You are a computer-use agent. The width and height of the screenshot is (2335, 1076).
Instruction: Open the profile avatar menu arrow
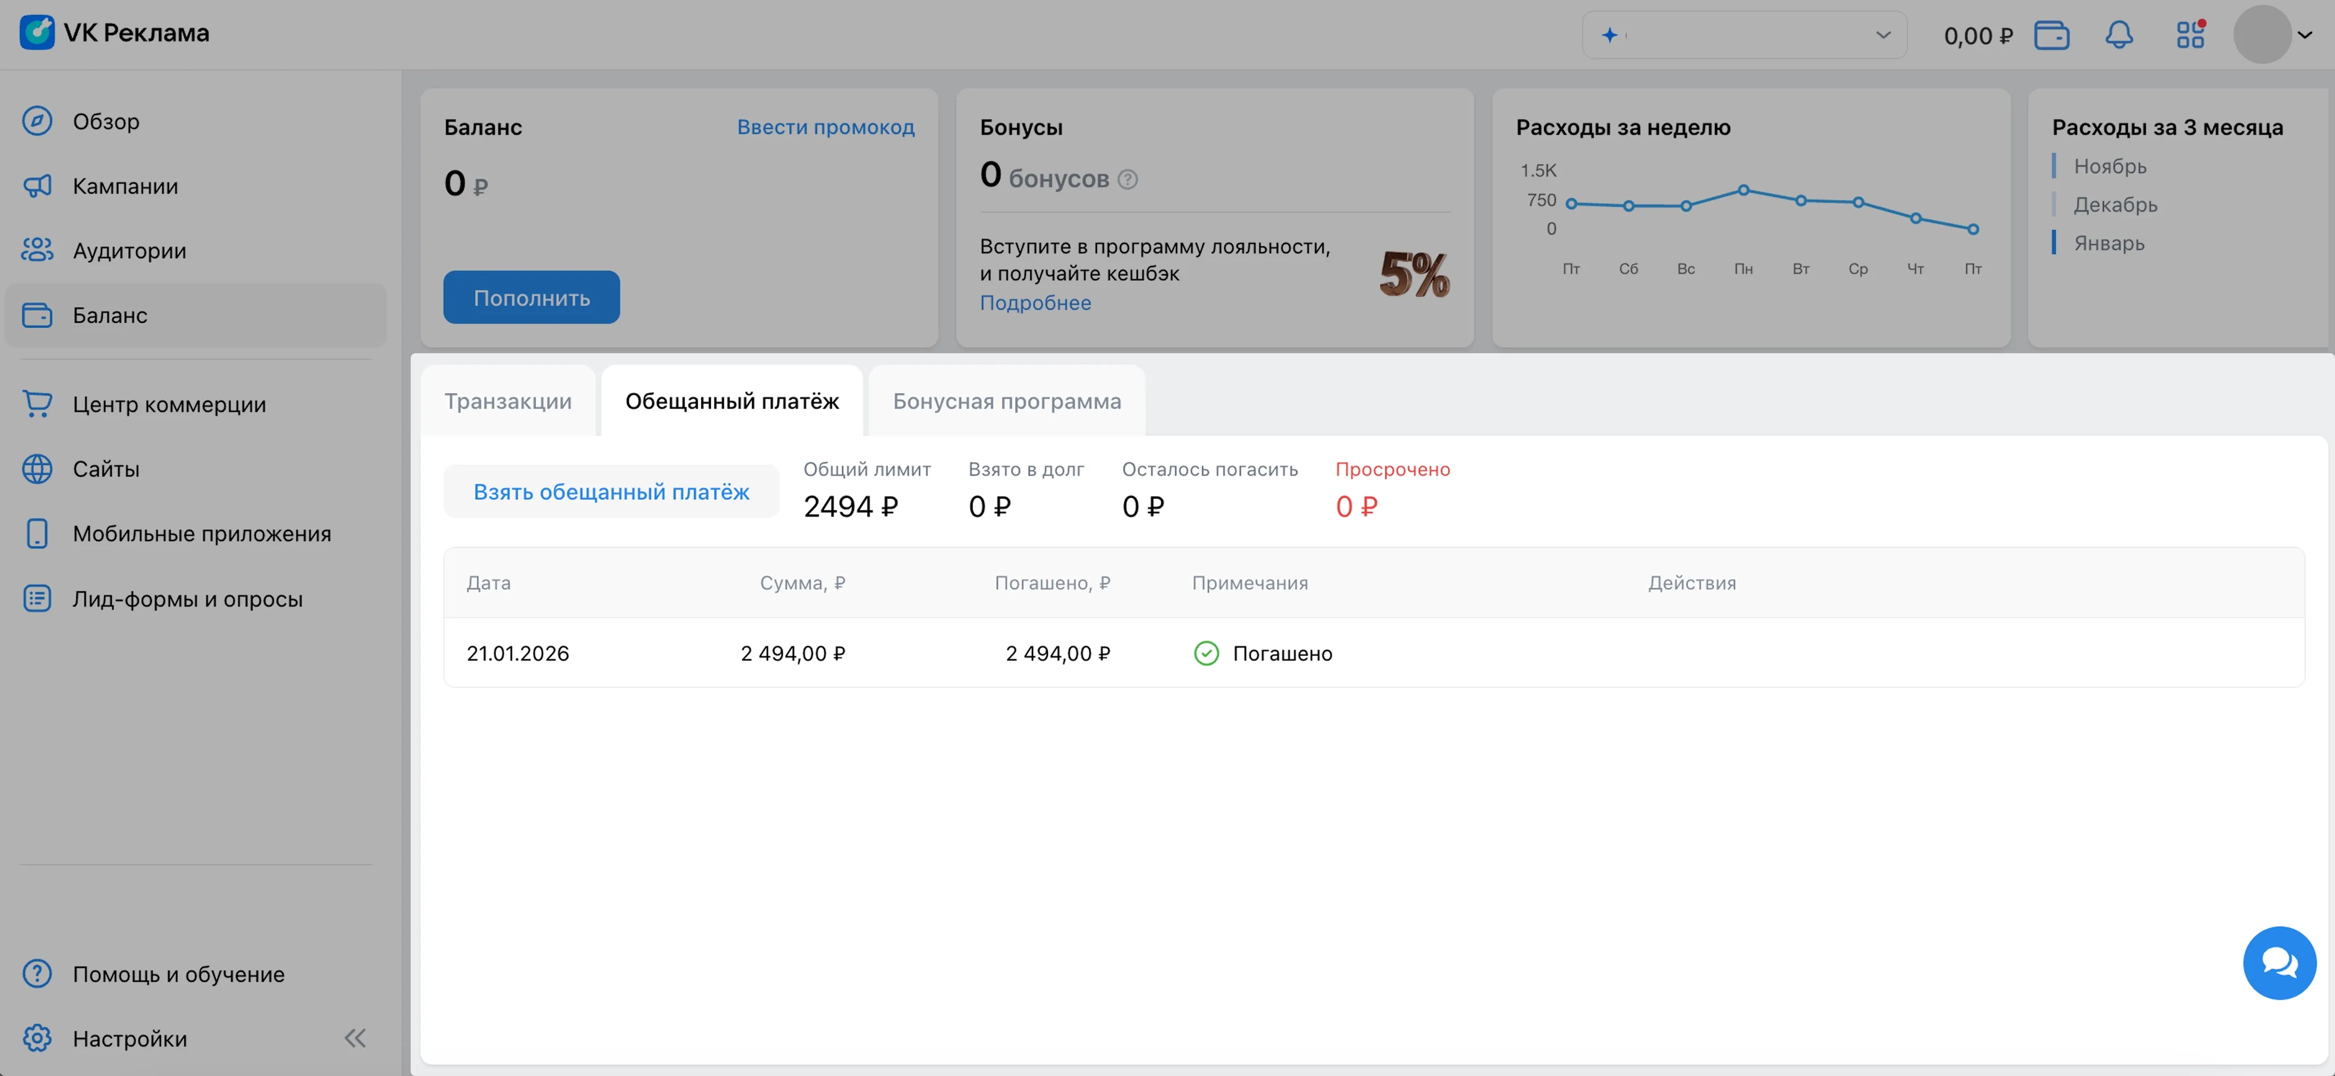click(2304, 35)
